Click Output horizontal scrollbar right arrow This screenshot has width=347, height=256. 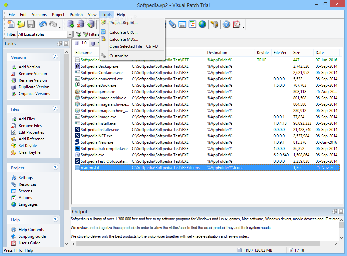coord(336,244)
